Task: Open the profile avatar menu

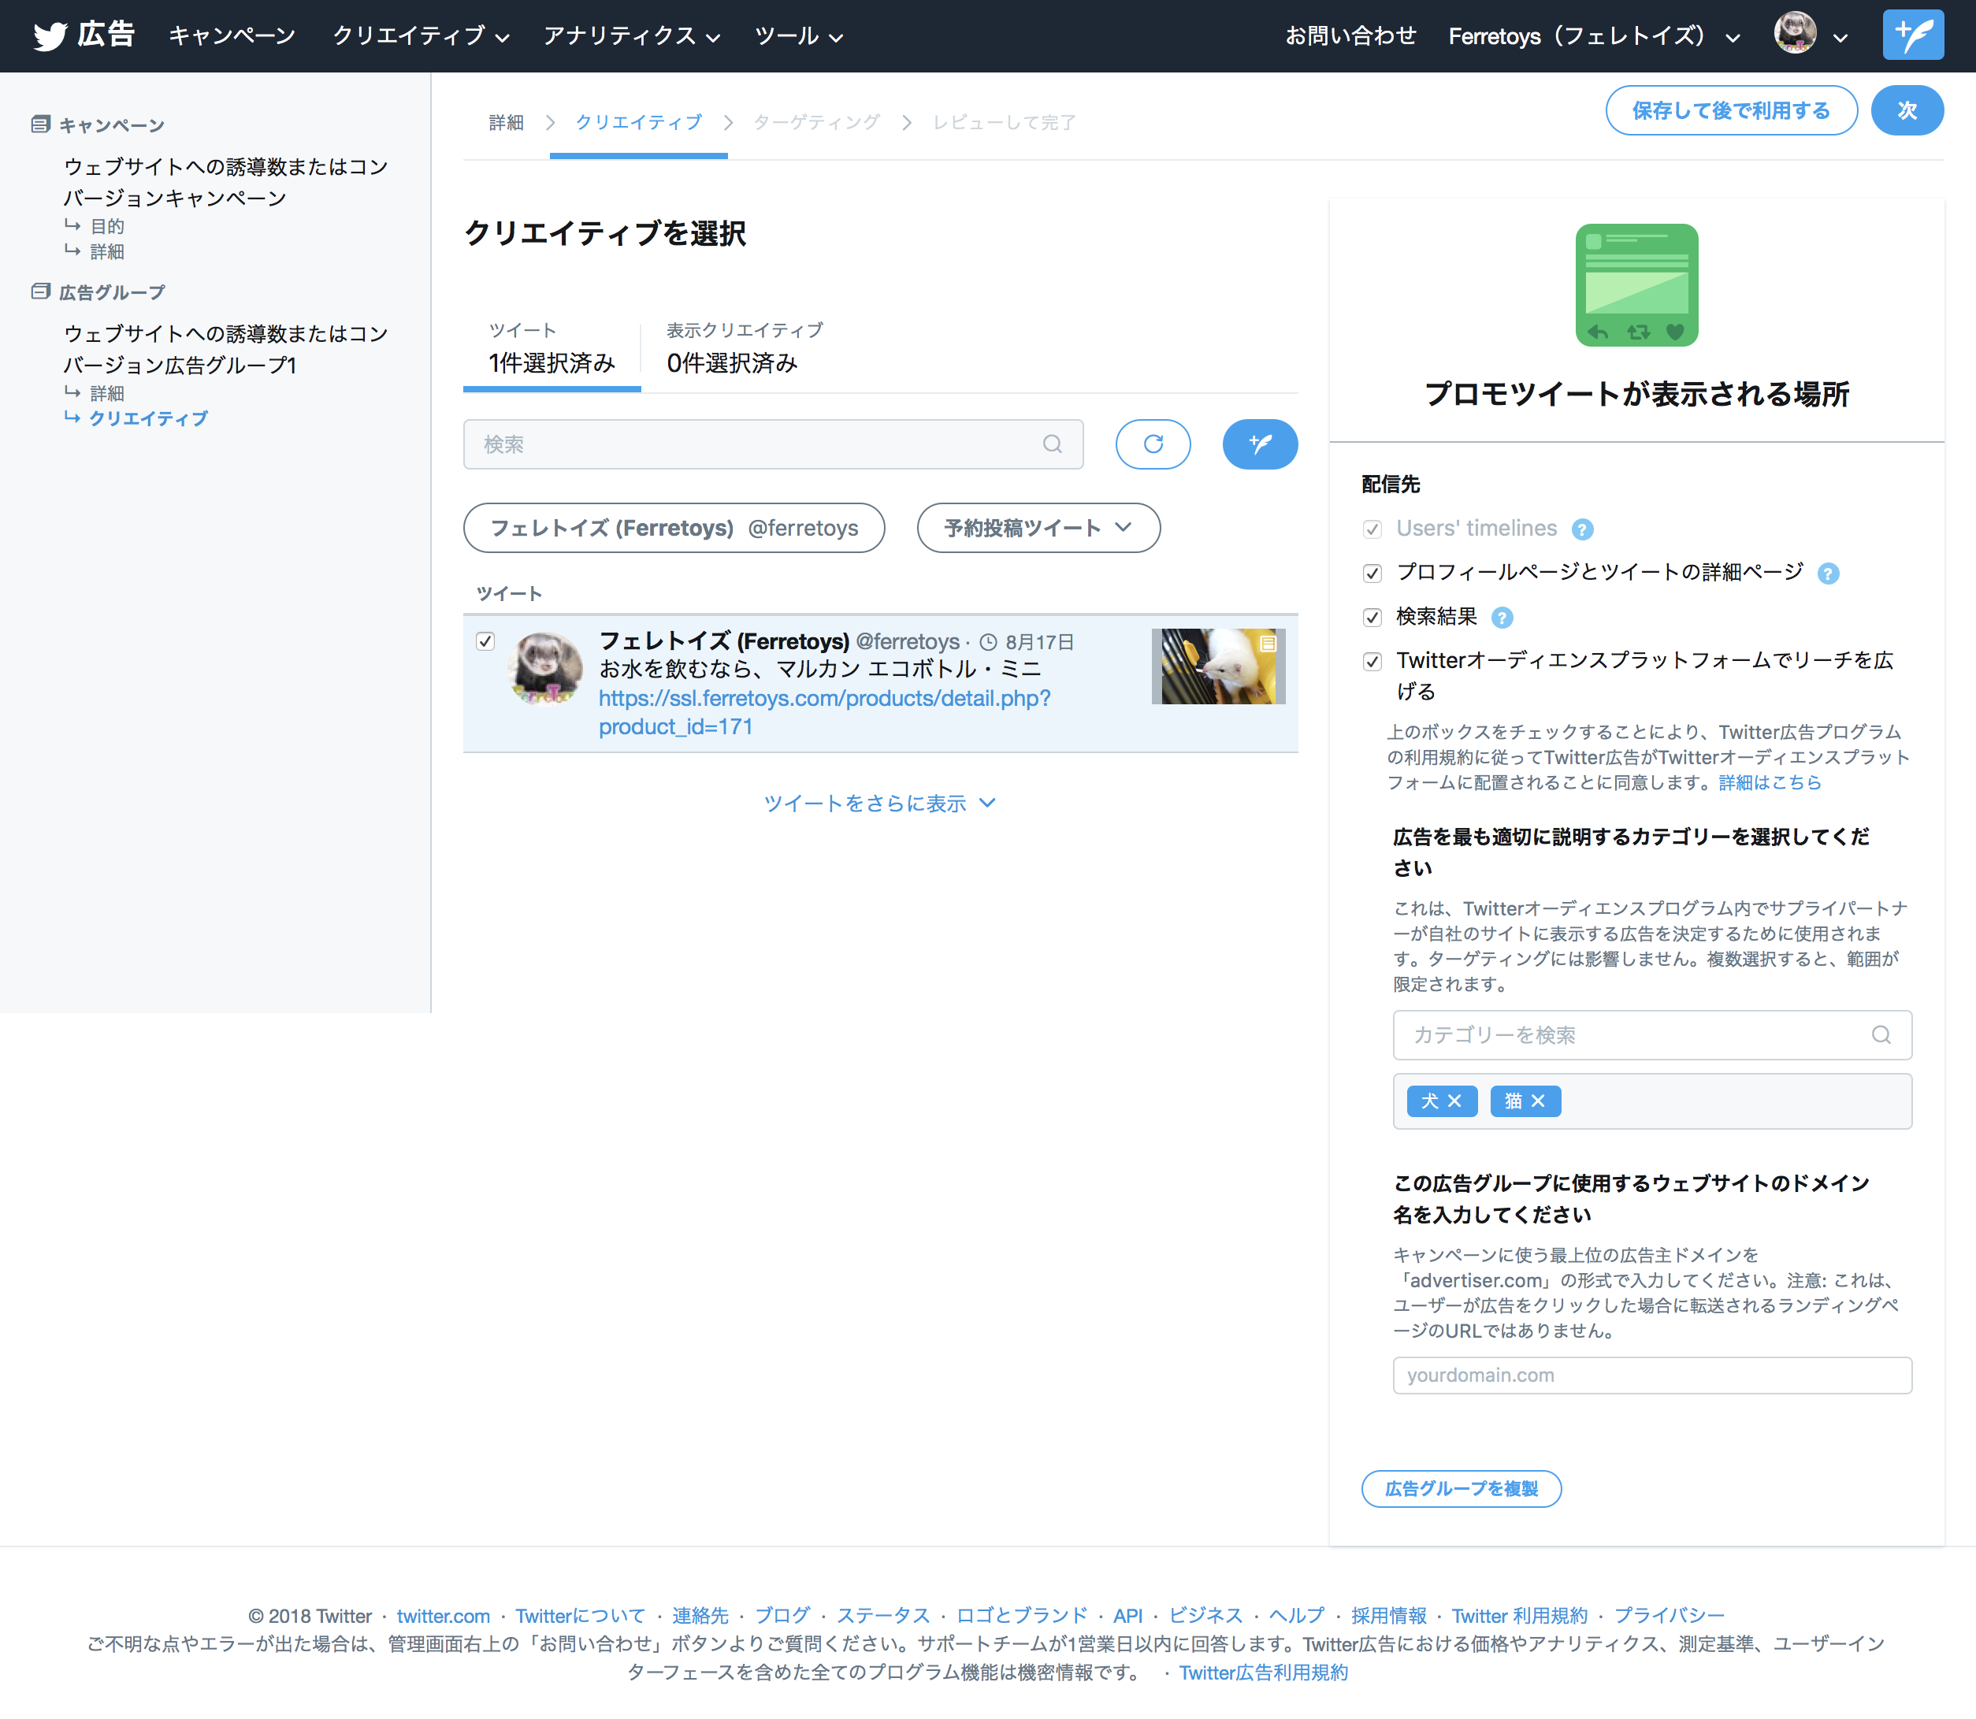Action: pyautogui.click(x=1810, y=35)
